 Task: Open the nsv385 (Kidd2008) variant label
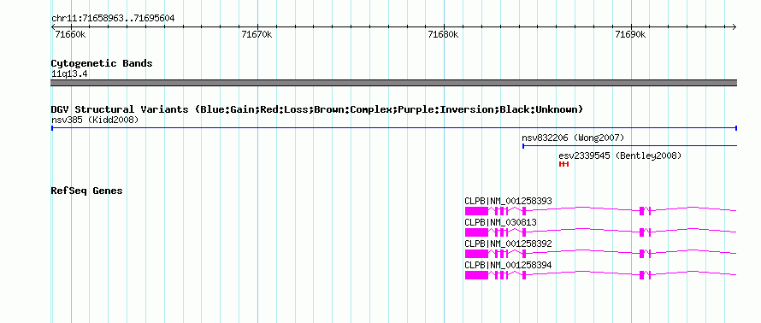95,120
